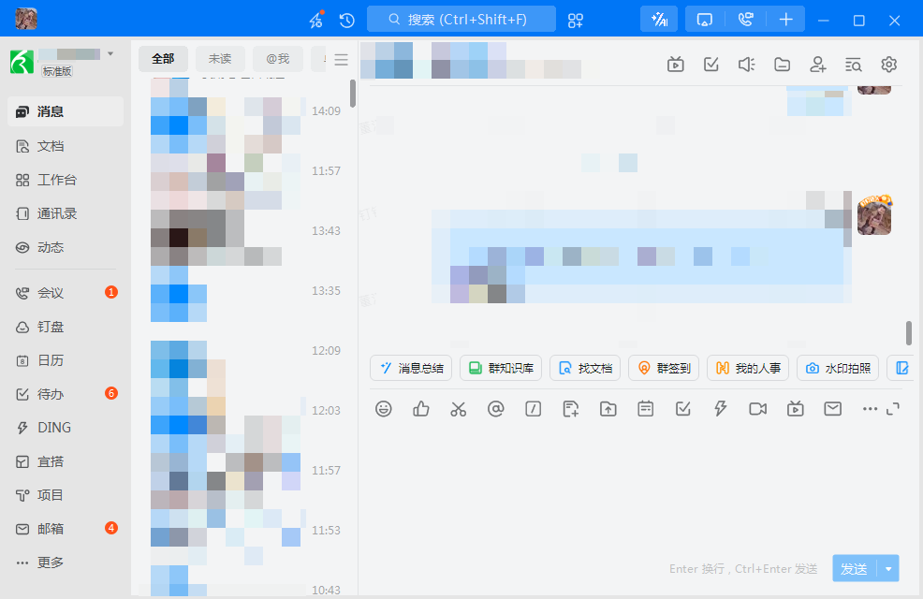Add a member to the group chat

(x=818, y=64)
